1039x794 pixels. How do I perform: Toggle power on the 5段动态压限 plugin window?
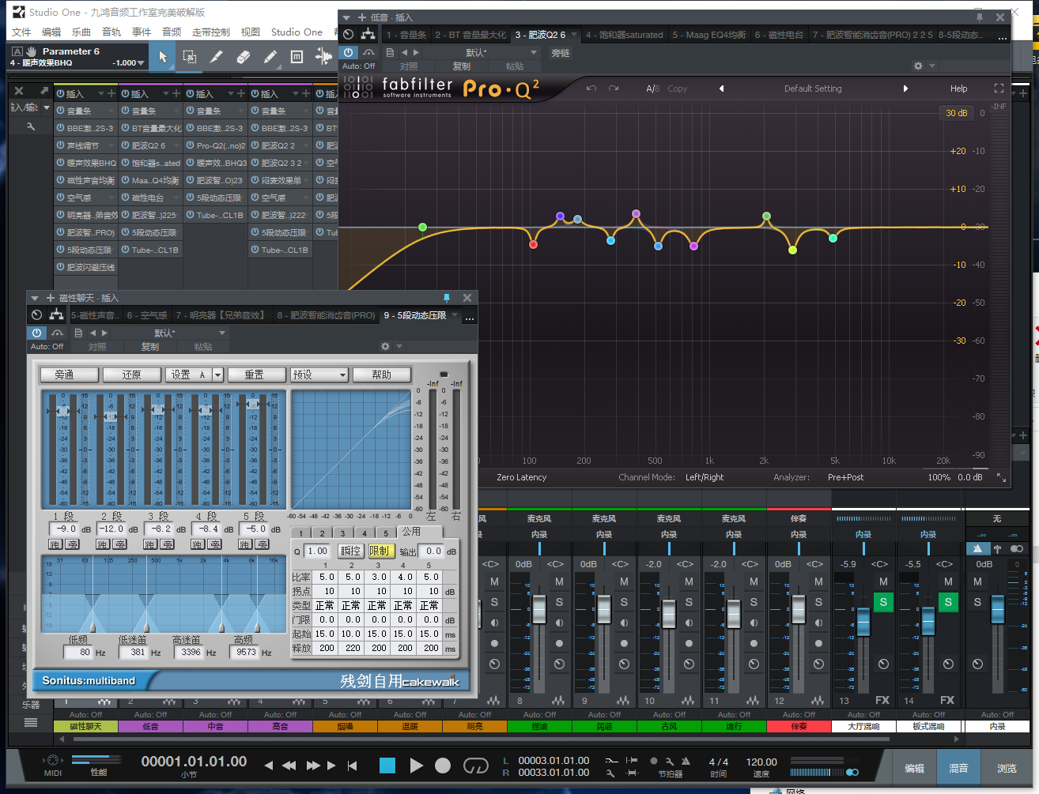pos(36,333)
